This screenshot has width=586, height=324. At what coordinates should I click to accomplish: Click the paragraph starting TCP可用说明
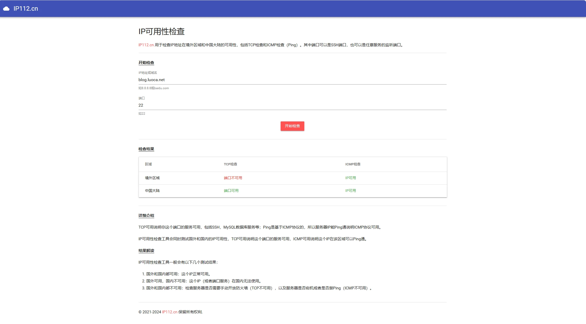coord(261,227)
